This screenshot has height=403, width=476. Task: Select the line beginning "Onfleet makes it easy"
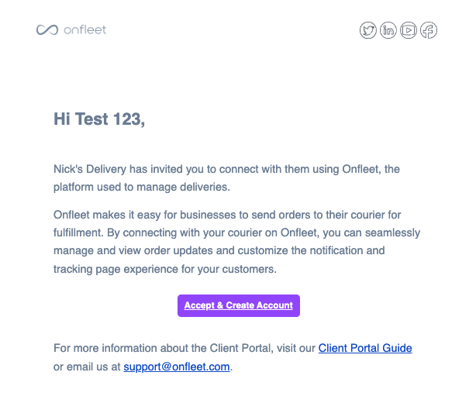click(x=227, y=215)
